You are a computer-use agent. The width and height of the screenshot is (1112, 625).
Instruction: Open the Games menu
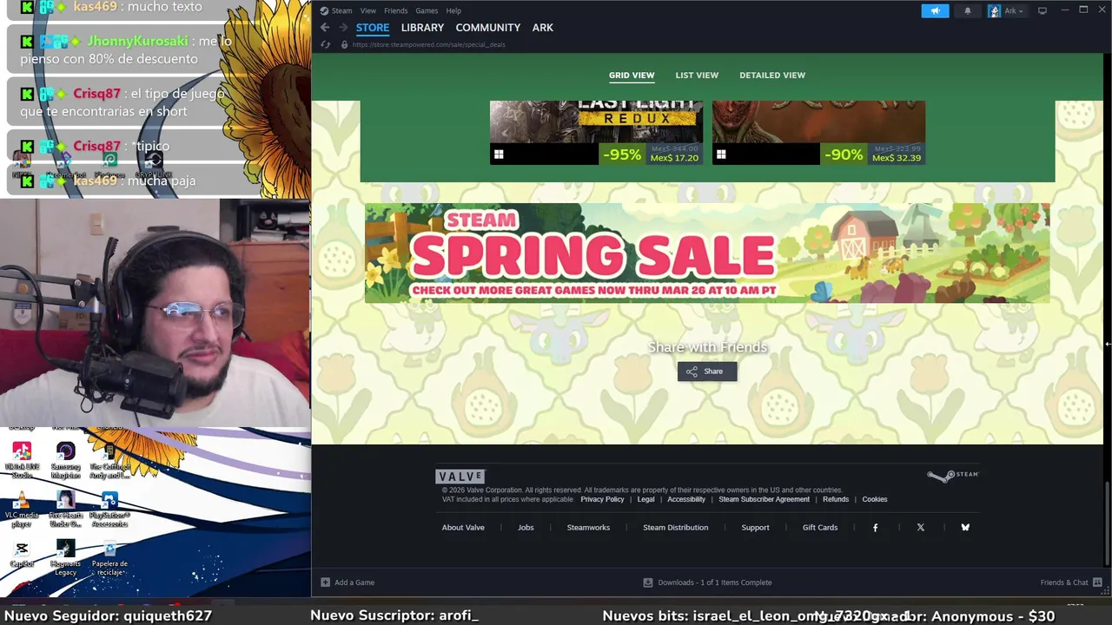pos(427,10)
